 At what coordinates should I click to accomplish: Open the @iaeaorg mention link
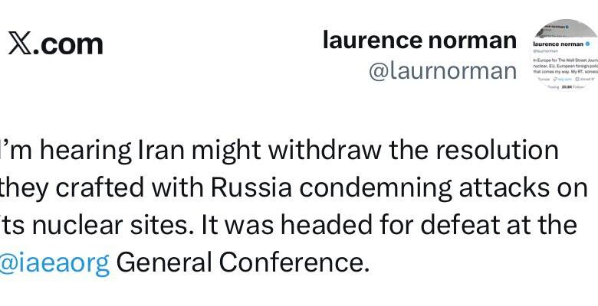point(54,262)
